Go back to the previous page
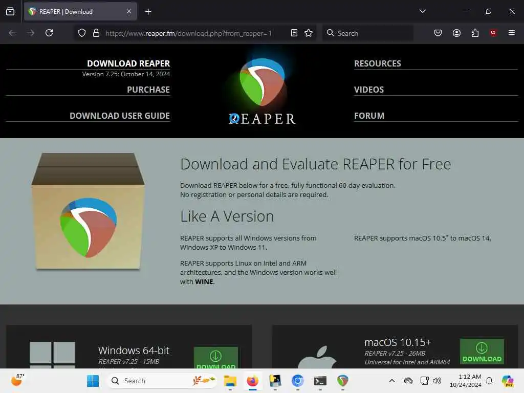 coord(12,33)
